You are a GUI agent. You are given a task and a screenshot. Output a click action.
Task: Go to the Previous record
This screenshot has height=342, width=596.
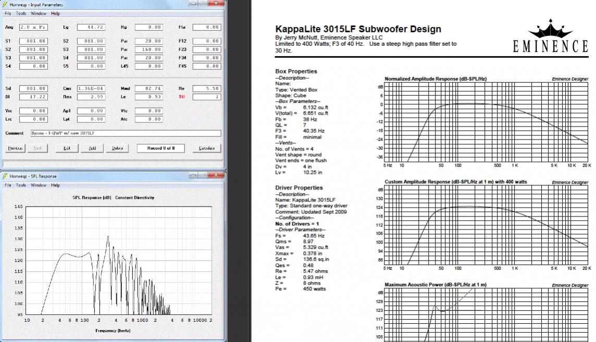coord(15,148)
